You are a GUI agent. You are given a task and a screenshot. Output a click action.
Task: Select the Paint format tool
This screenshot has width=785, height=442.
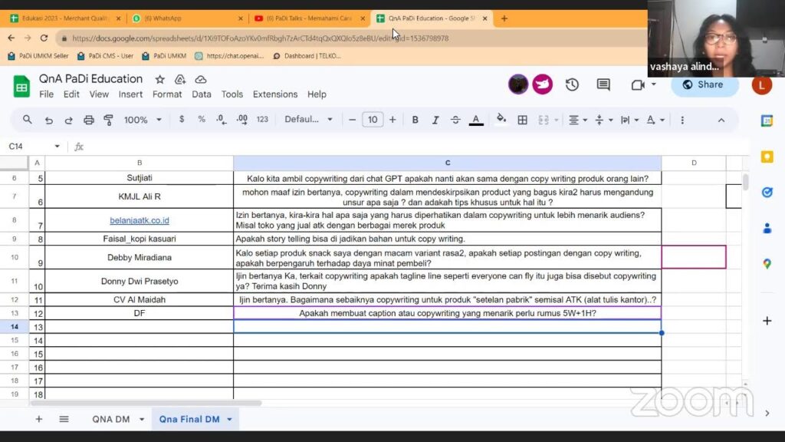click(108, 120)
